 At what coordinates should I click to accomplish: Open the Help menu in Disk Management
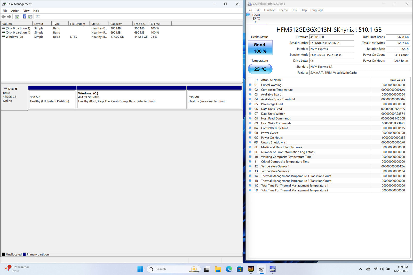pyautogui.click(x=36, y=11)
